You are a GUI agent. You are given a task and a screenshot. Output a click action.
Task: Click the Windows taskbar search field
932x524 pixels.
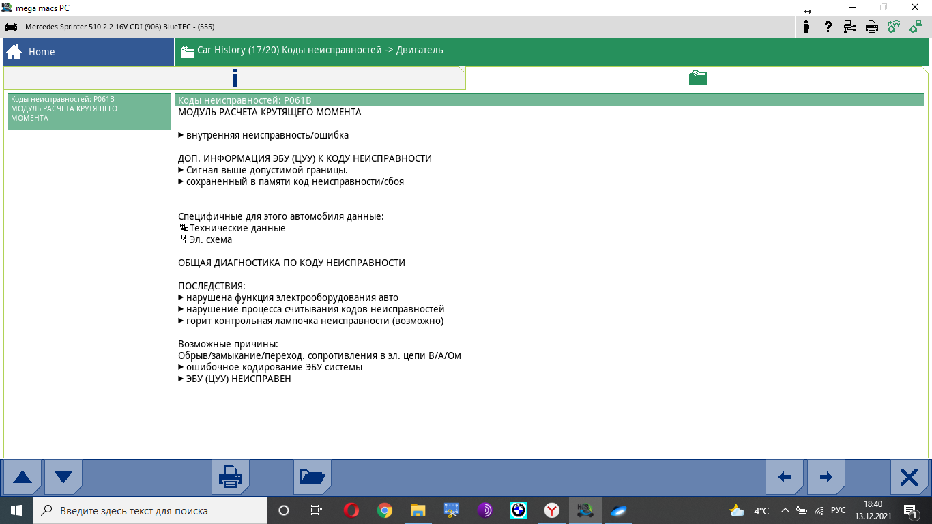click(x=150, y=510)
